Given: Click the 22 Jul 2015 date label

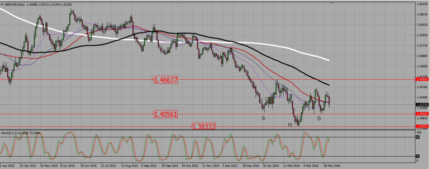Looking at the screenshot, I should (109, 166).
